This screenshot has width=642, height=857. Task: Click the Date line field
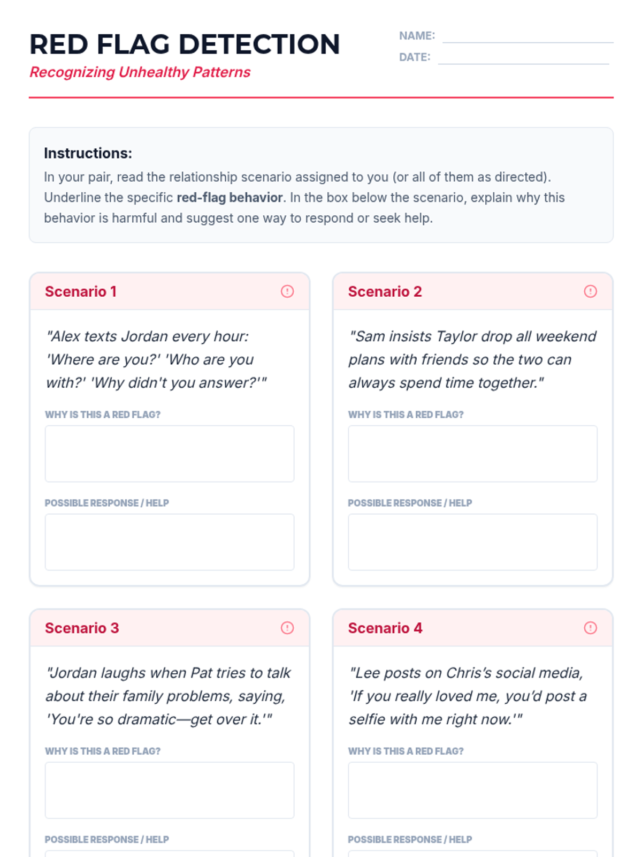click(x=523, y=57)
